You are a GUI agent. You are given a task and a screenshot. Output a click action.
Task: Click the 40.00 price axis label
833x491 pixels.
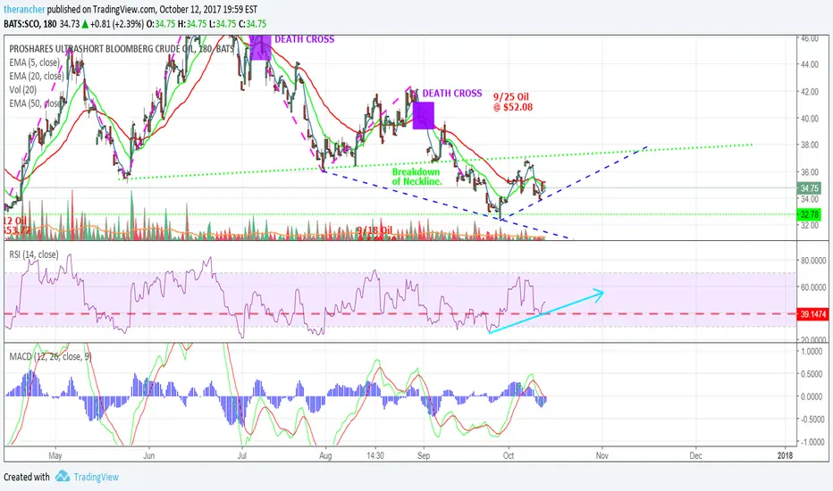tap(810, 119)
